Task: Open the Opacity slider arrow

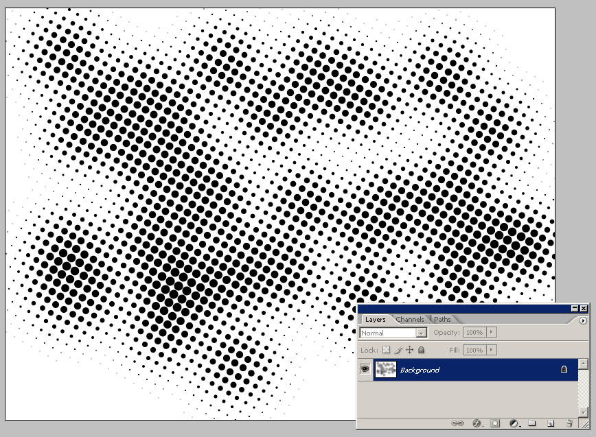Action: (x=492, y=332)
